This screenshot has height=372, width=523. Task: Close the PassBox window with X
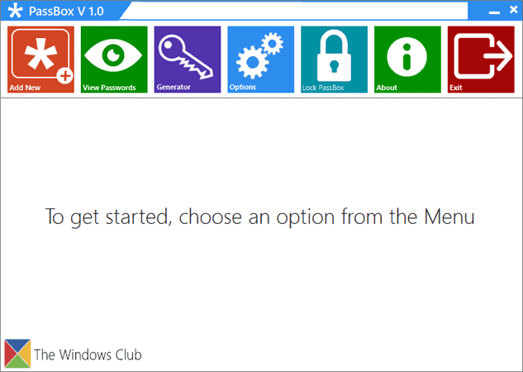[x=514, y=10]
